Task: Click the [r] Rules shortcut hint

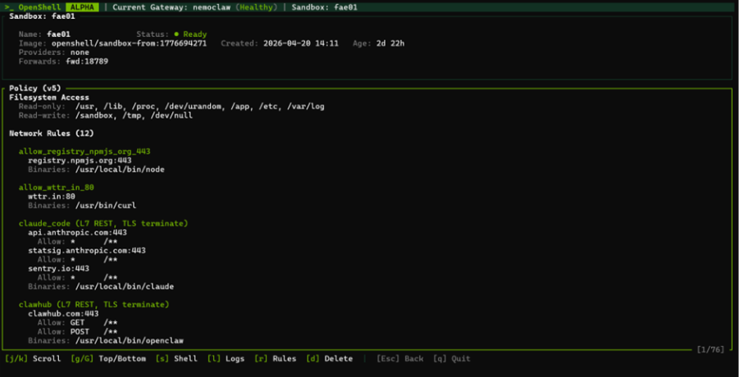Action: 276,359
